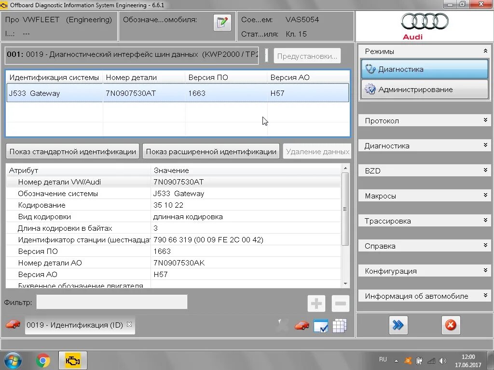Expand the Трассировка section
This screenshot has height=370, width=494.
pyautogui.click(x=425, y=221)
